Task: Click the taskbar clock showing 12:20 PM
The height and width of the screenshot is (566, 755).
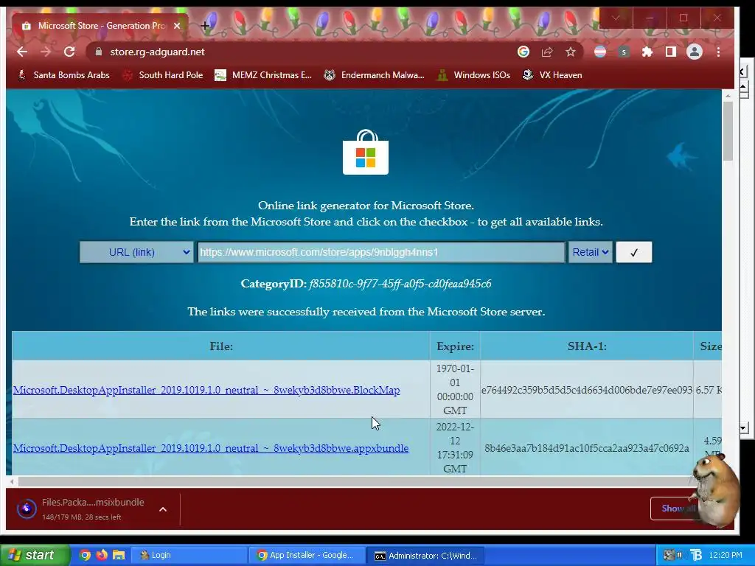Action: [726, 555]
